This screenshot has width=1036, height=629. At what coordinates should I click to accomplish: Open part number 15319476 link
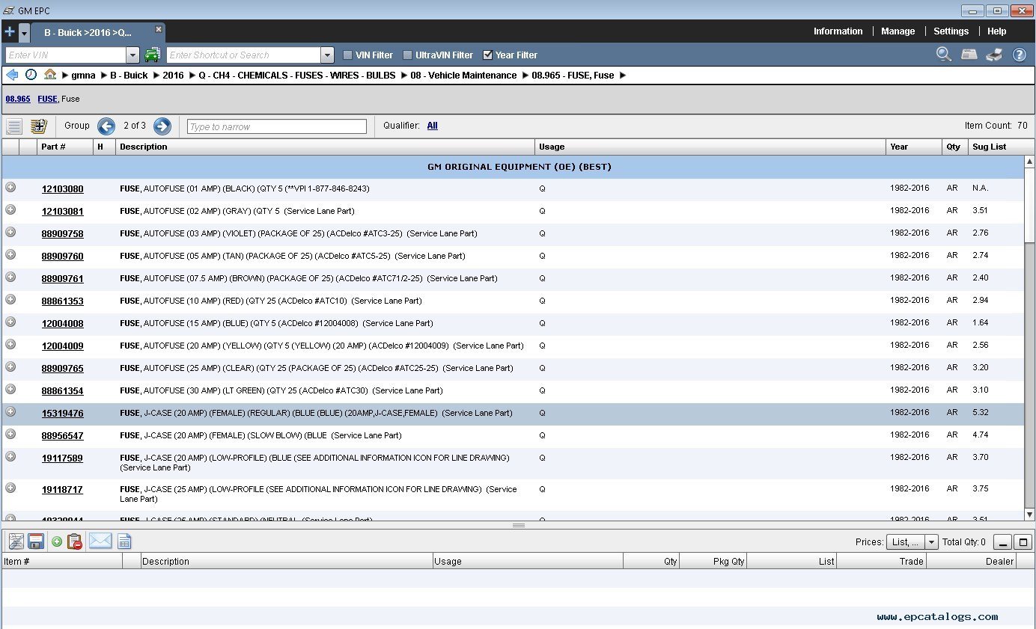[62, 414]
